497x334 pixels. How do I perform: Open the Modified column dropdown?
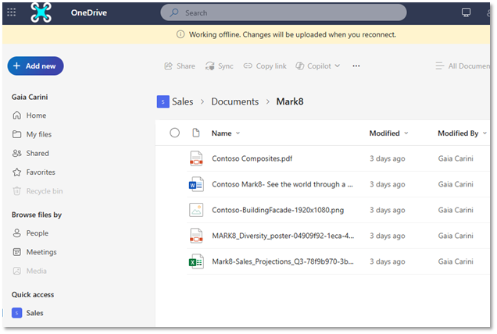pos(388,133)
